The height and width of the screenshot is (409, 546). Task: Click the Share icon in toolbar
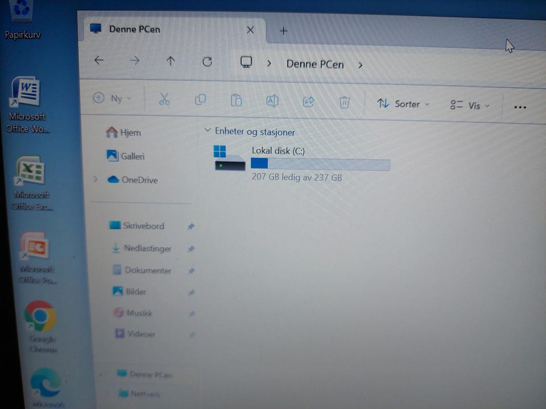tap(308, 102)
